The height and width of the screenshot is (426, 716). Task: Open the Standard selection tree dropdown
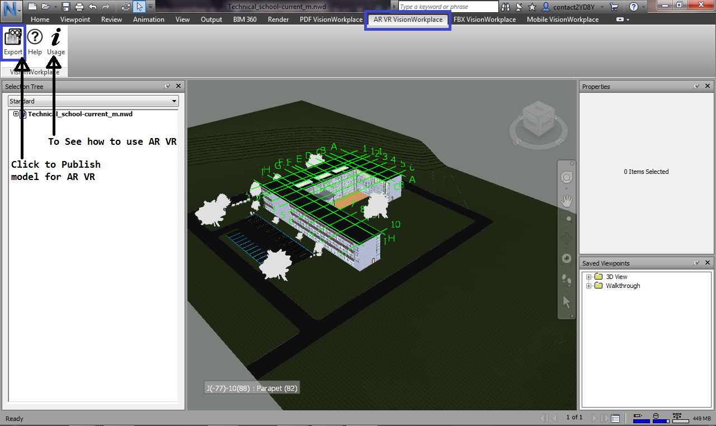(x=173, y=101)
